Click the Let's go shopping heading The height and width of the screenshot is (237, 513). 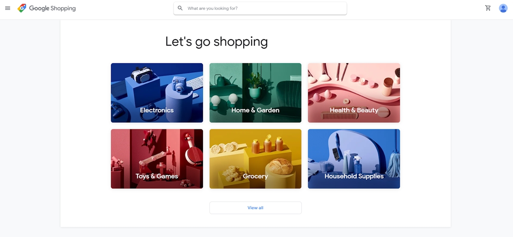216,41
